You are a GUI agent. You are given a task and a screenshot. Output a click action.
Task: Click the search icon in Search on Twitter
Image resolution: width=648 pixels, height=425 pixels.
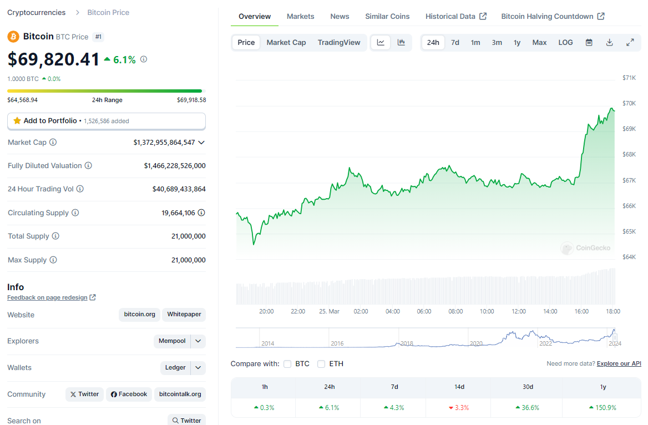click(x=176, y=421)
